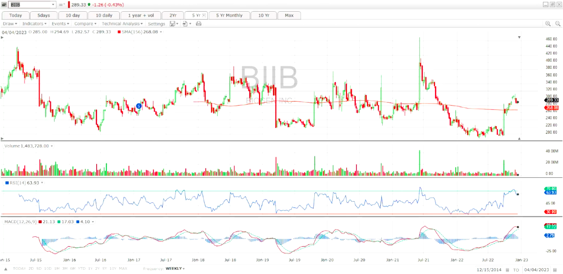Open the Technical Analysis dropdown

(123, 23)
